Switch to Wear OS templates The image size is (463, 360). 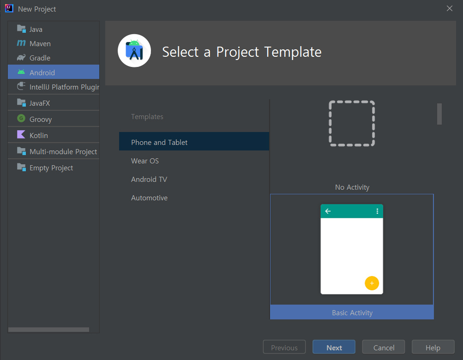click(194, 161)
